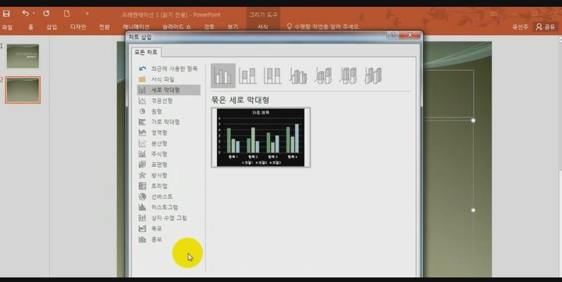The width and height of the screenshot is (562, 282).
Task: Choose 꺾은선형 (Line) chart category
Action: point(169,101)
